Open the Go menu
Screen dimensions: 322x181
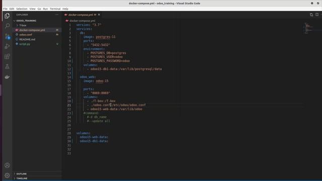coord(39,9)
